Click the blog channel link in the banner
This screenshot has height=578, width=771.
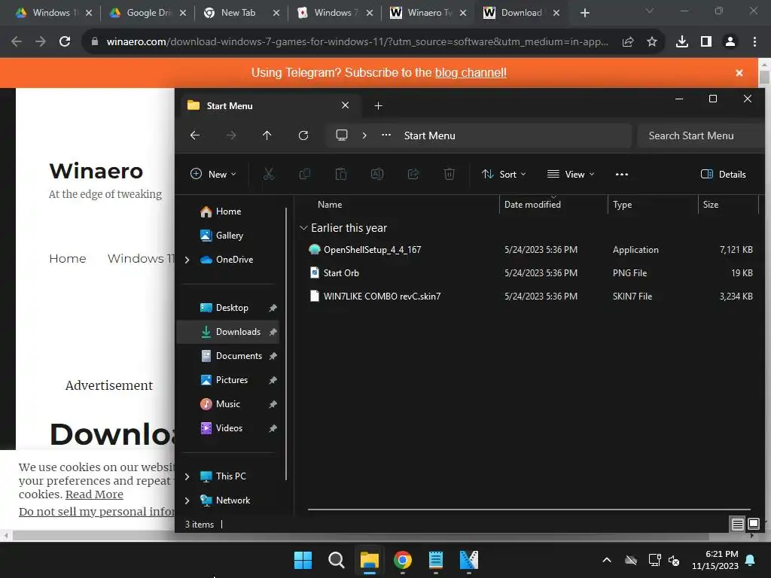pos(471,73)
